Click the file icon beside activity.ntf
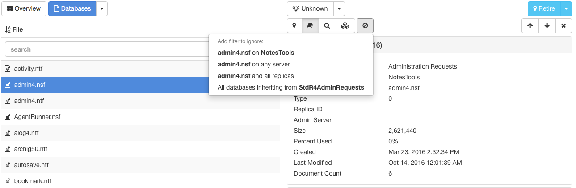The width and height of the screenshot is (576, 188). (7, 69)
